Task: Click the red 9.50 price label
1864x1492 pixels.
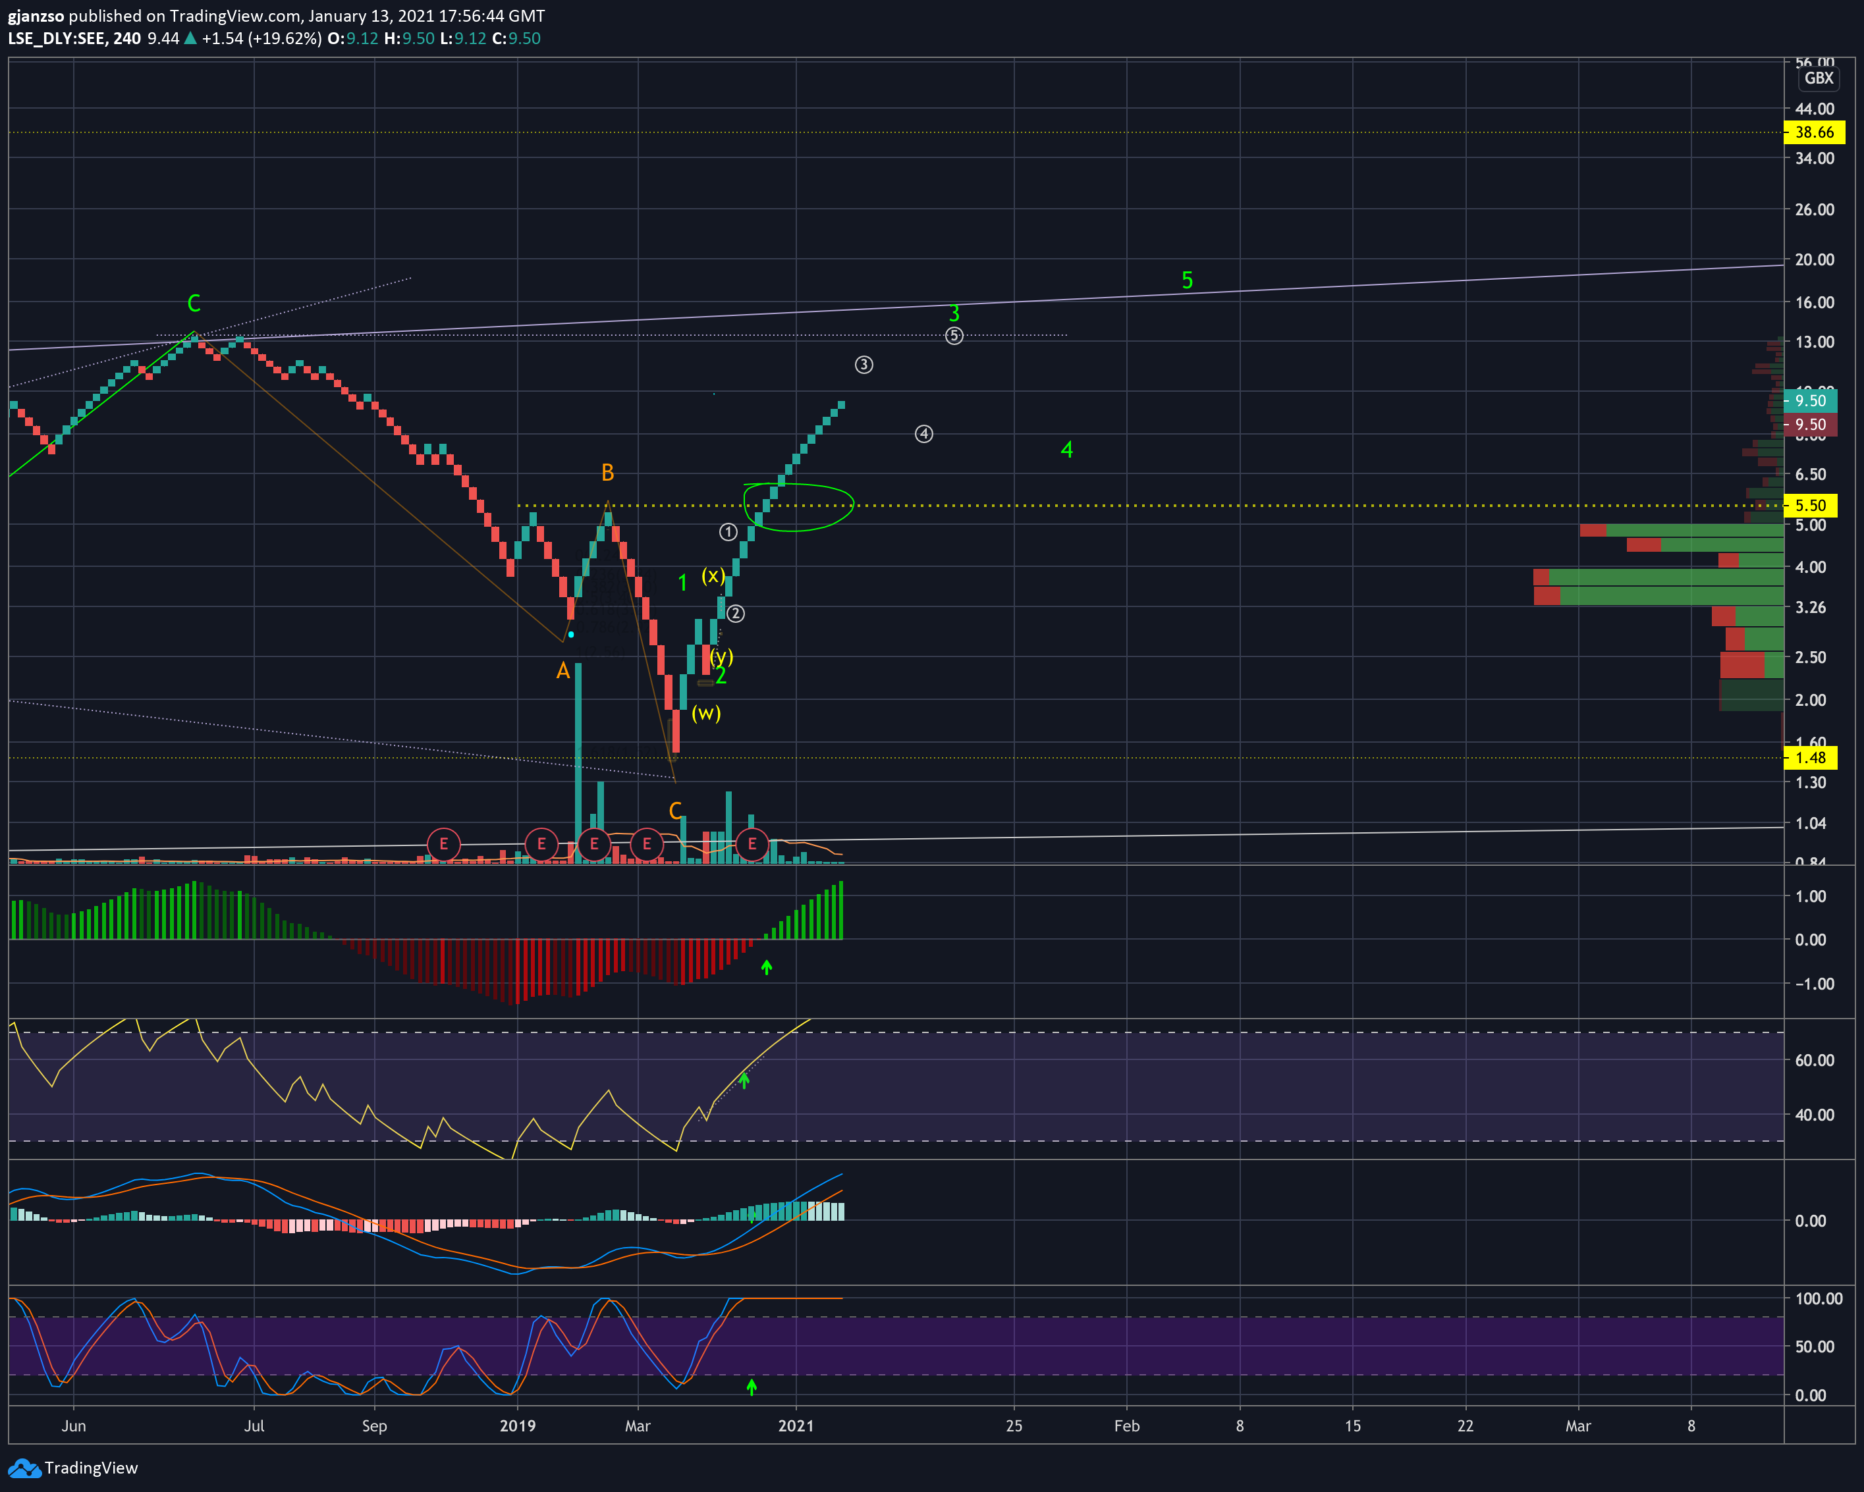Action: click(x=1811, y=425)
